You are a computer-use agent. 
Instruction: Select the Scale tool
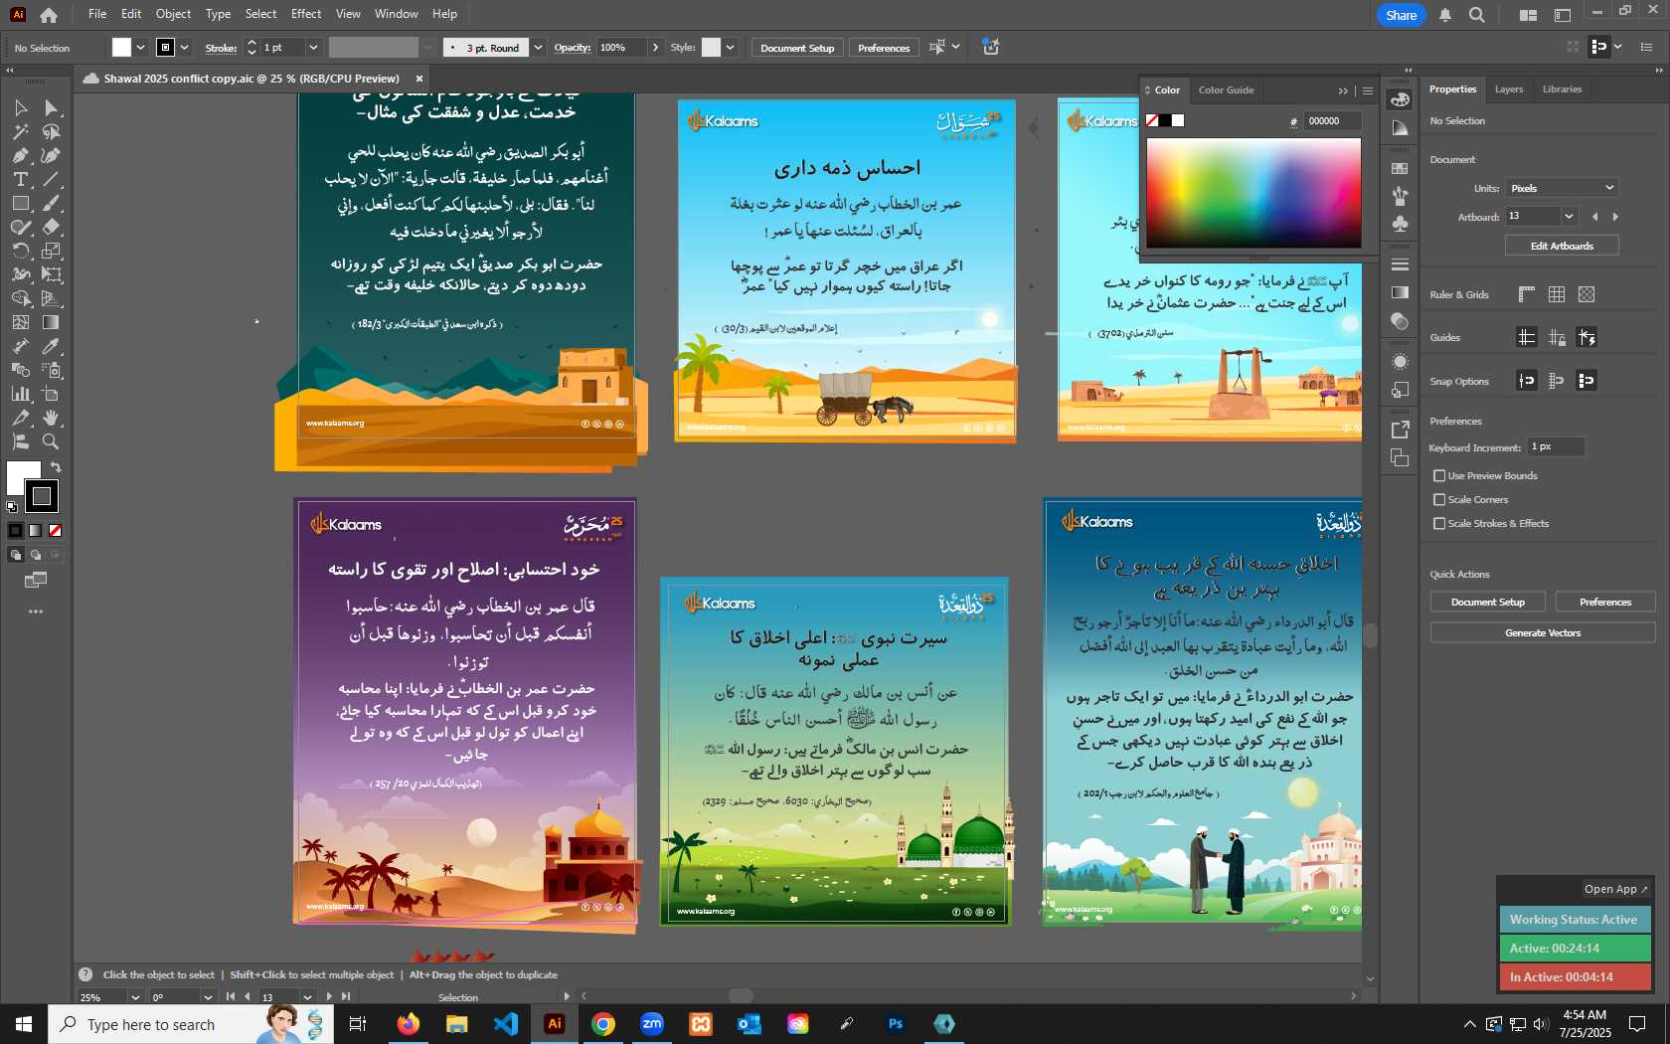(x=51, y=251)
